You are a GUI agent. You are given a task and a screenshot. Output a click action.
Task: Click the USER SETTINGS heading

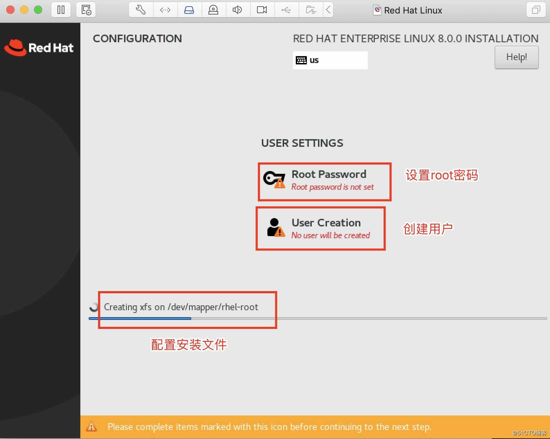pyautogui.click(x=302, y=143)
